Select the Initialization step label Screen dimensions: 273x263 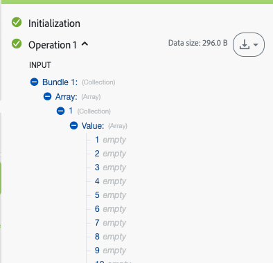pos(54,24)
